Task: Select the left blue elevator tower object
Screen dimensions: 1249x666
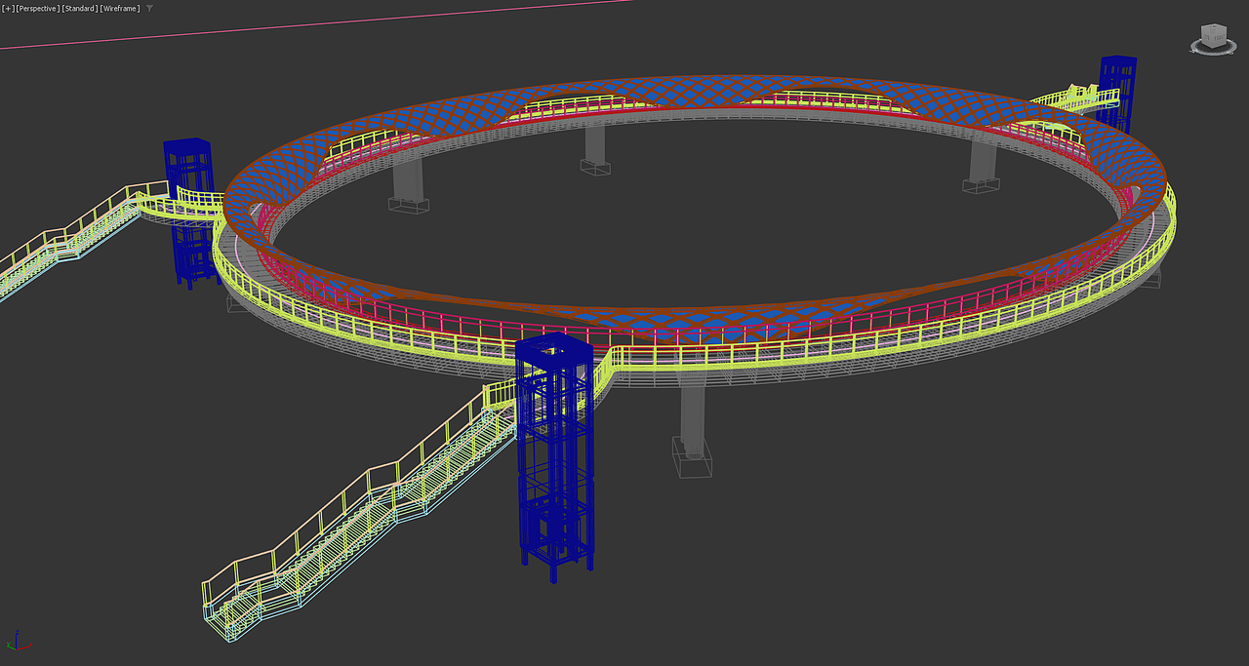Action: click(189, 212)
